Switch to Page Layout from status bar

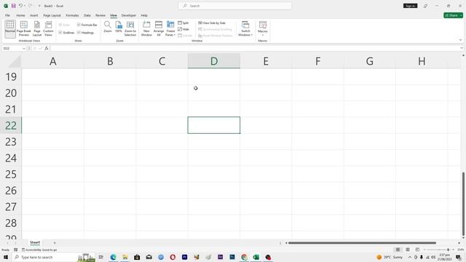[408, 250]
